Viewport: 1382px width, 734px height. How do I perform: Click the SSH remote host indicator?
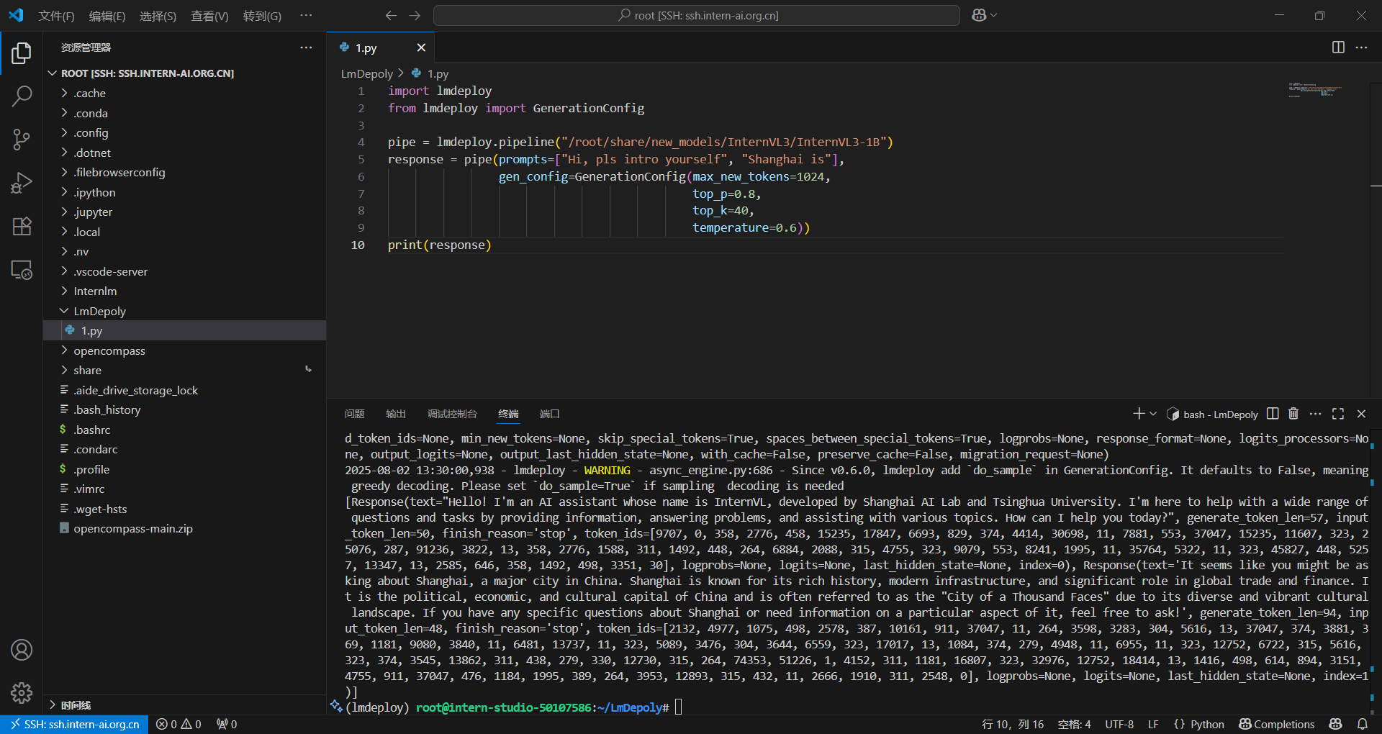point(74,725)
